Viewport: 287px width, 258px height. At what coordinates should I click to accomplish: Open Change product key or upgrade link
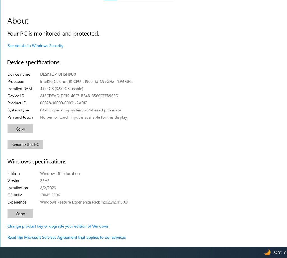(58, 226)
